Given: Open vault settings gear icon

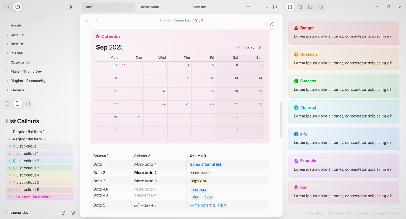Looking at the screenshot, I should point(73,213).
